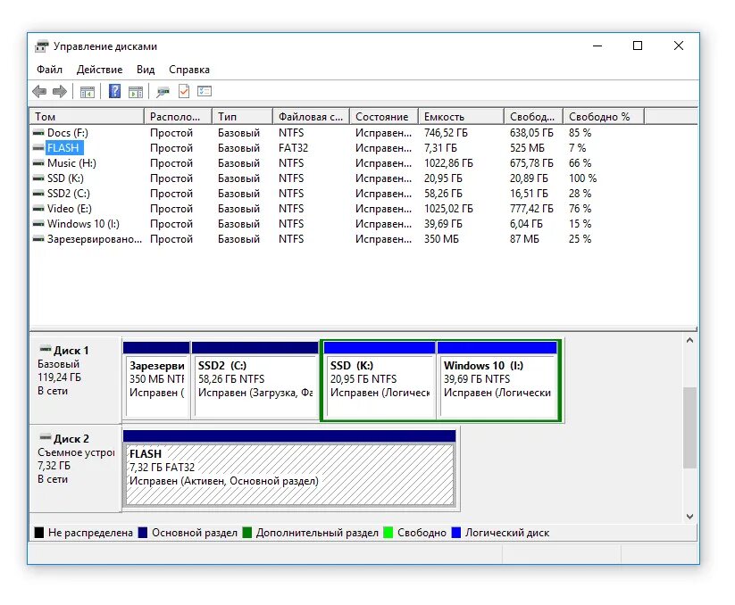The width and height of the screenshot is (735, 605).
Task: Select the SSD2 (C:) volume row
Action: (363, 194)
